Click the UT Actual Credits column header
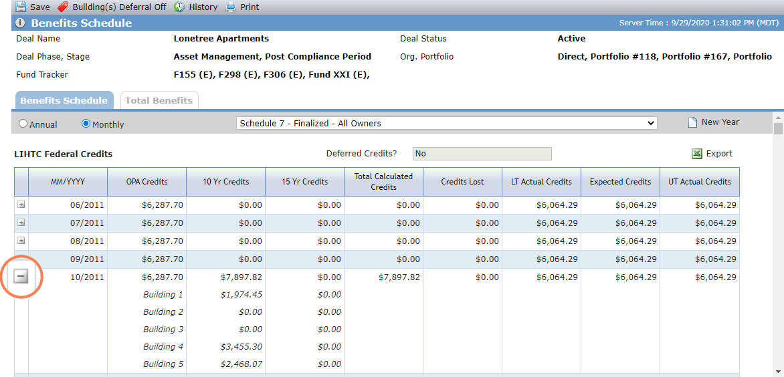 [700, 182]
